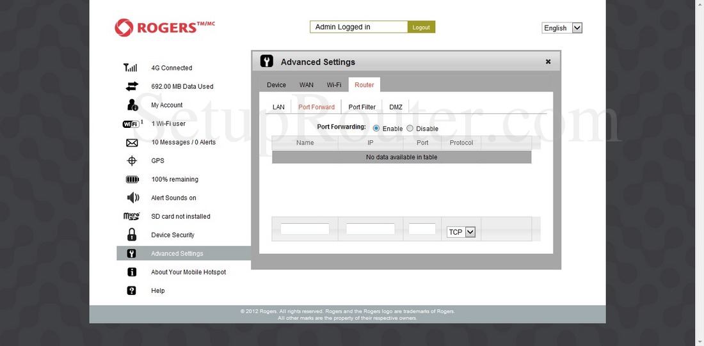Close the Advanced Settings panel
This screenshot has height=346, width=704.
[x=548, y=62]
